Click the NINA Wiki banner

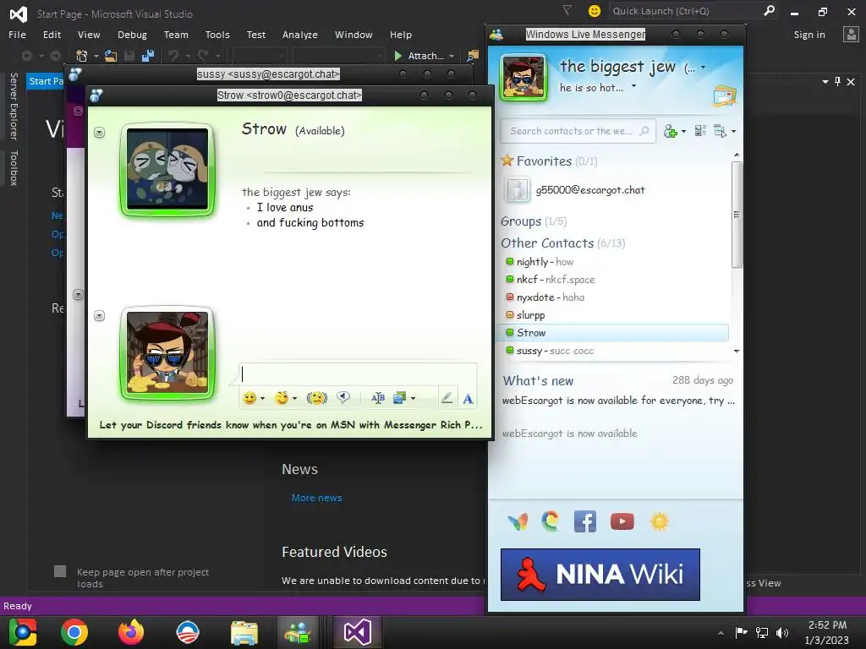coord(600,575)
